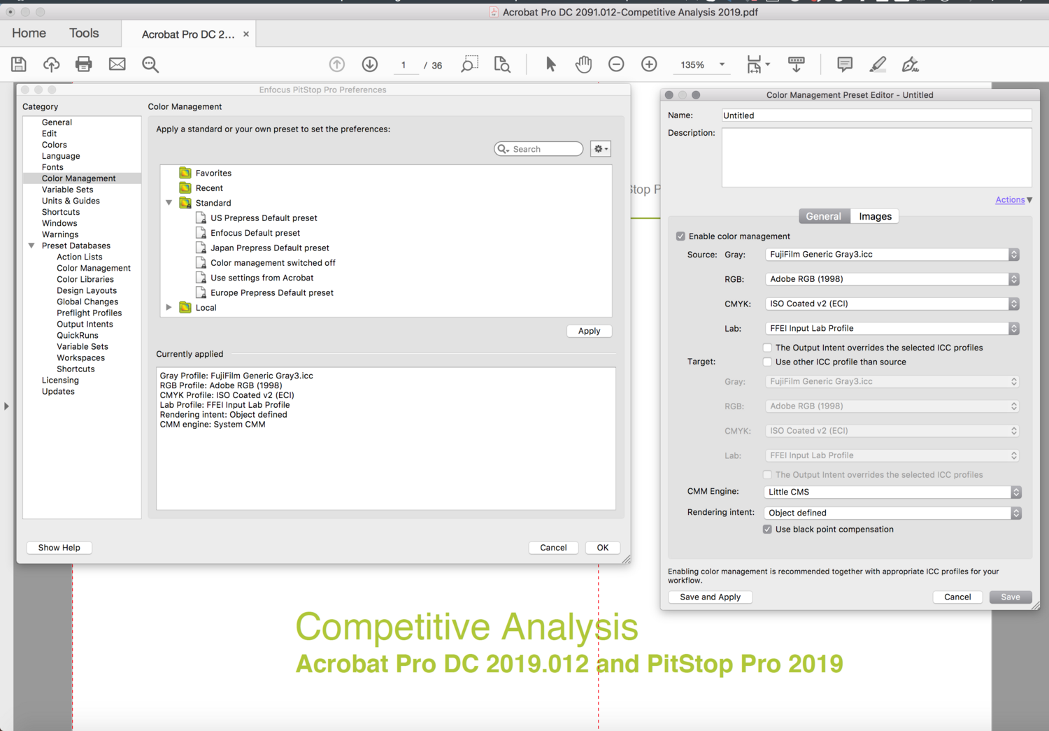Screen dimensions: 1049x731
Task: Close the Acrobat Pro DC document tab
Action: point(246,34)
